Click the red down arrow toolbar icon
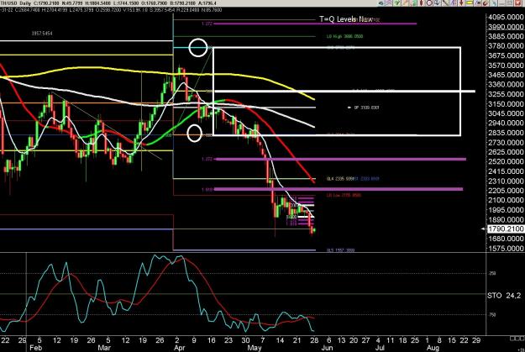 pyautogui.click(x=461, y=3)
